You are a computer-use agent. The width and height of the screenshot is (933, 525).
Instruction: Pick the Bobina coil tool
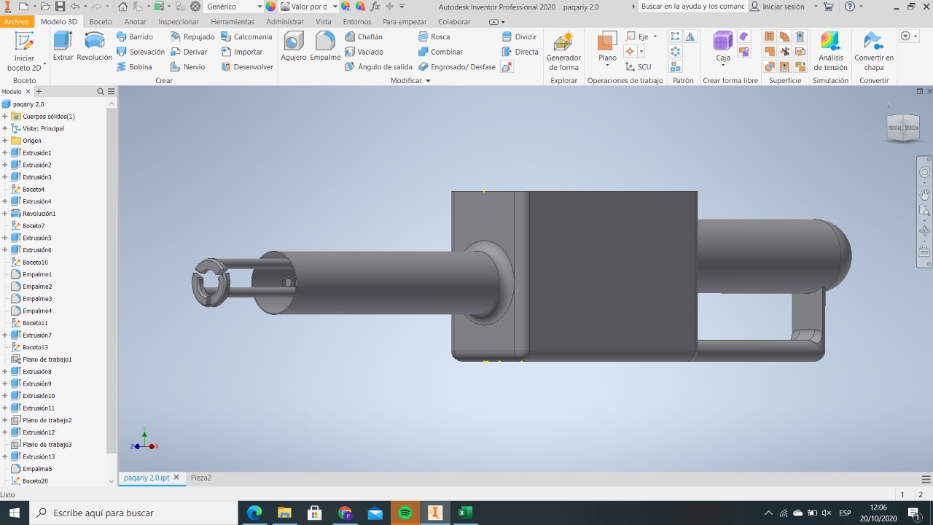click(134, 67)
